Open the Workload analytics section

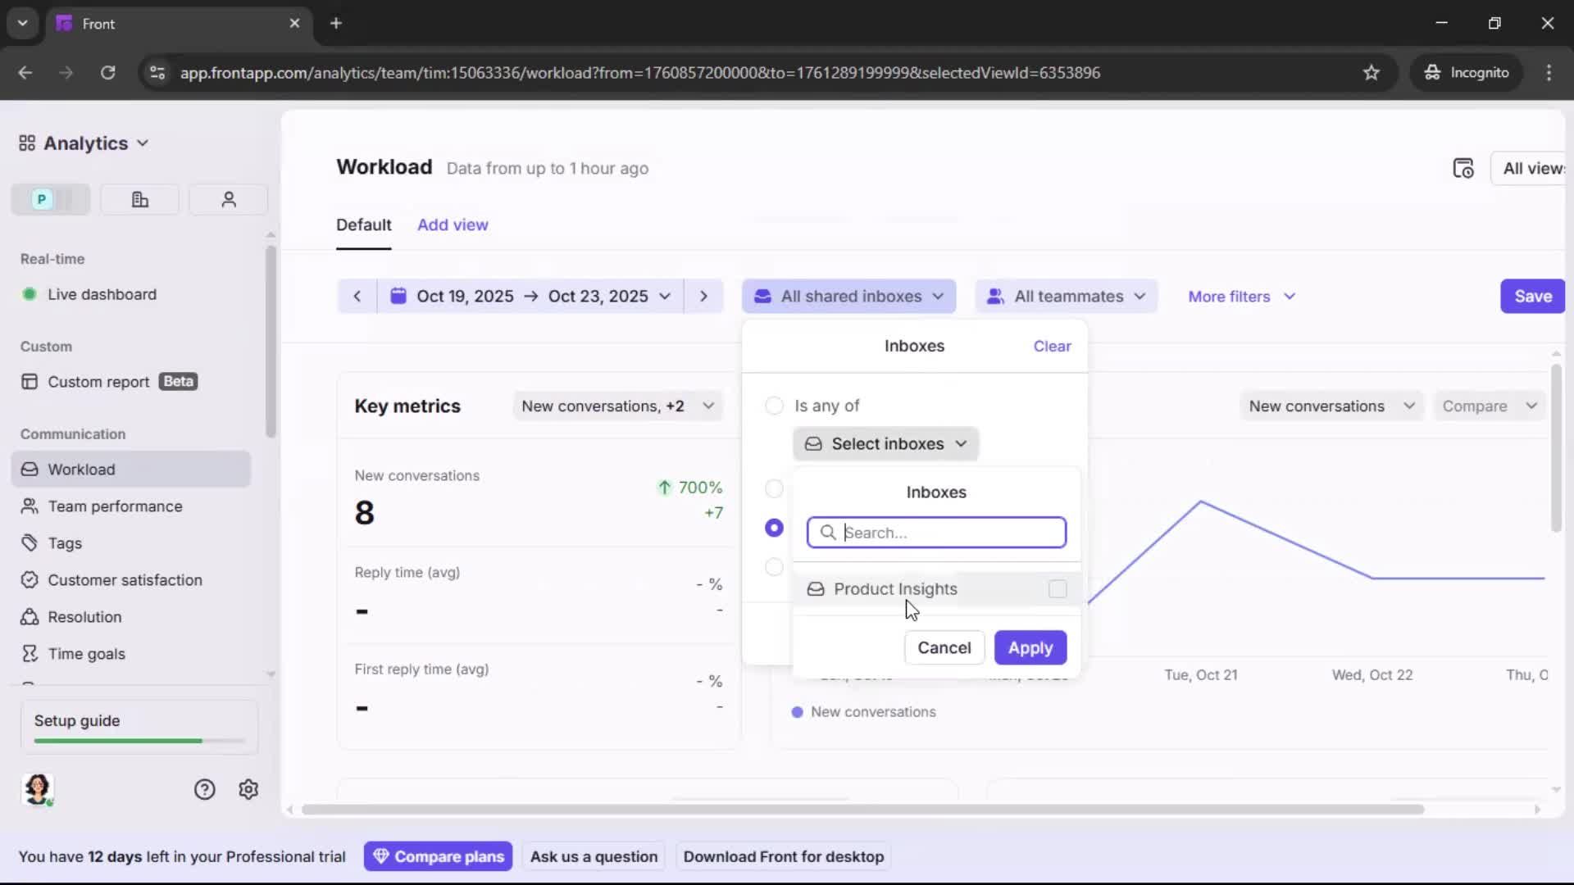tap(80, 469)
